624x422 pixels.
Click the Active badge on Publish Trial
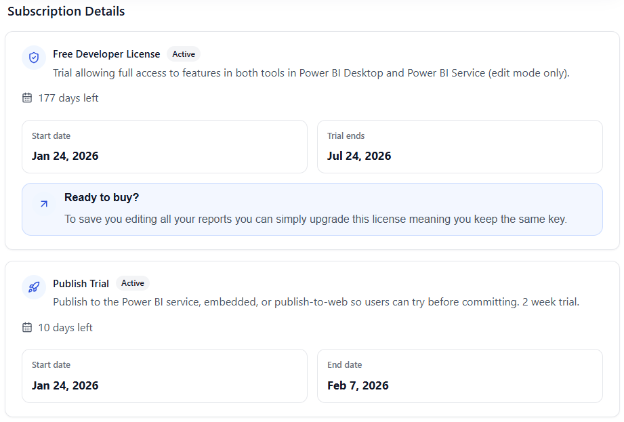point(133,283)
